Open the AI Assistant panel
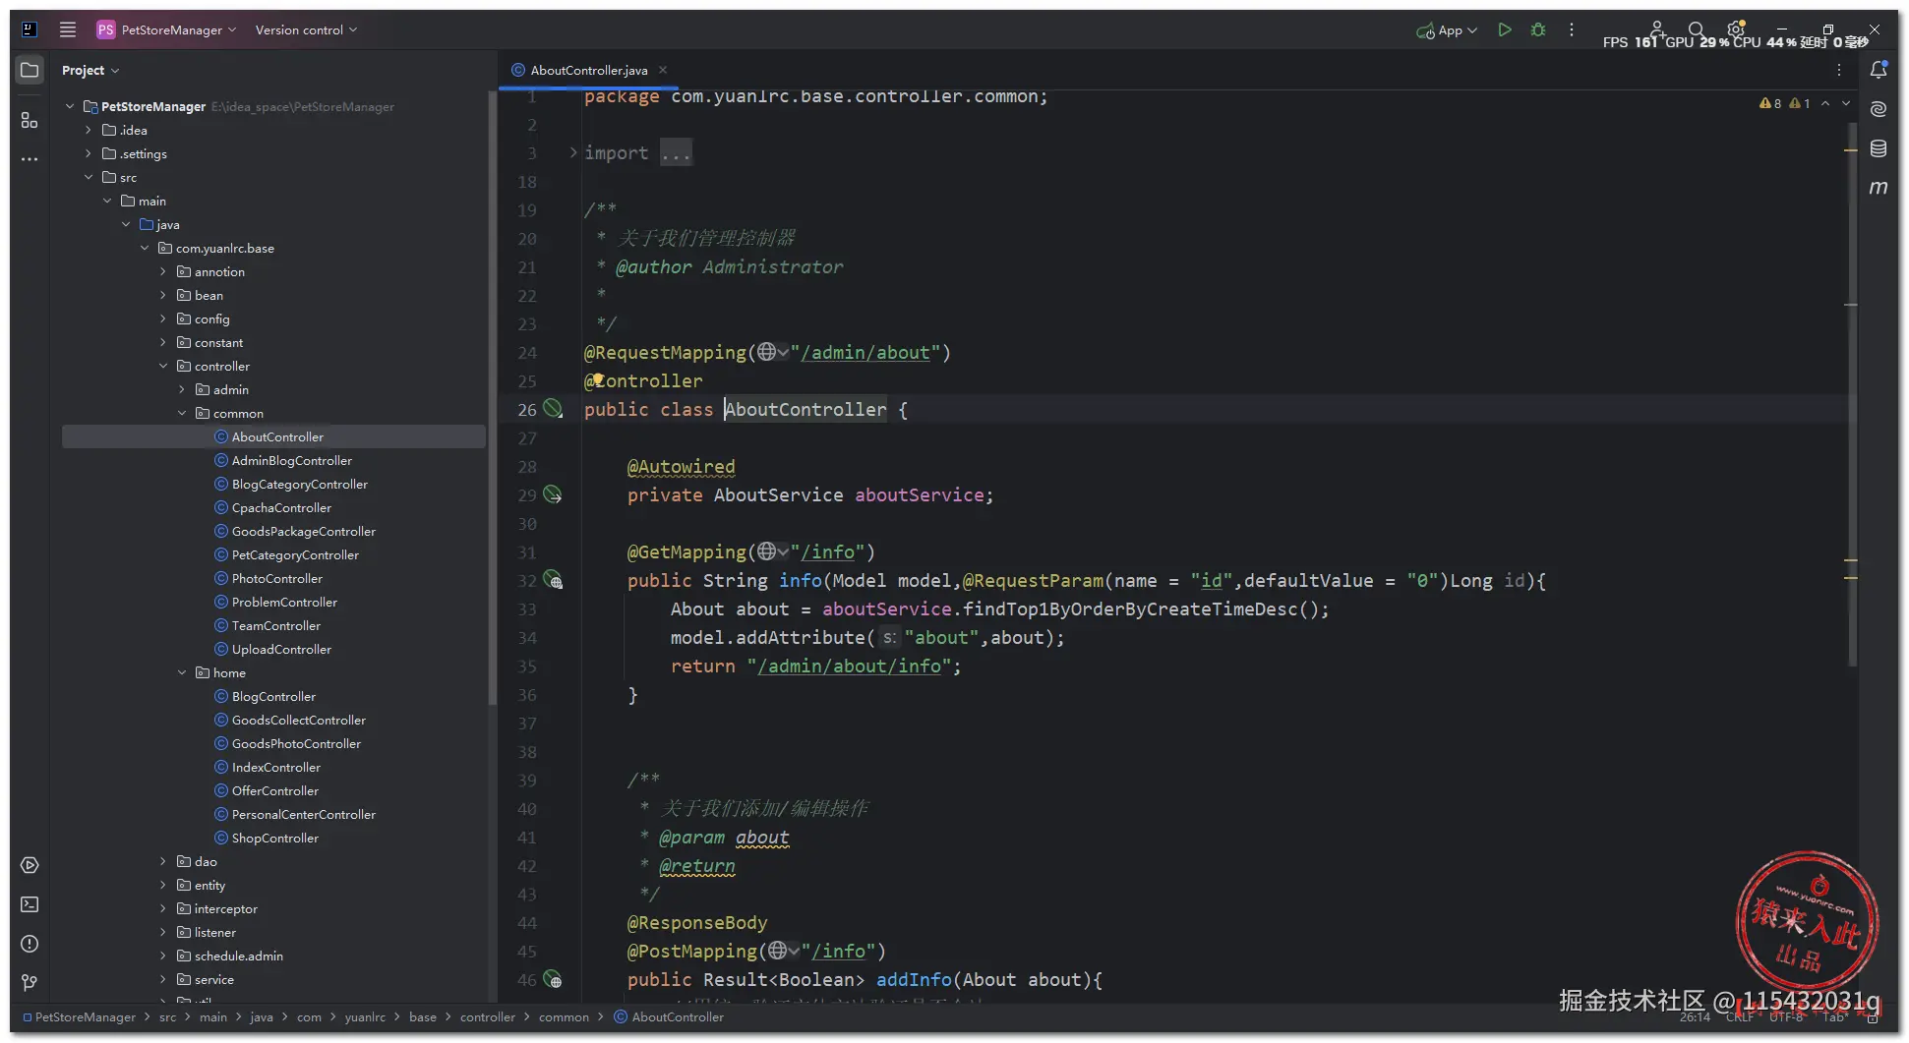Screen dimensions: 1909x1043 (1879, 109)
